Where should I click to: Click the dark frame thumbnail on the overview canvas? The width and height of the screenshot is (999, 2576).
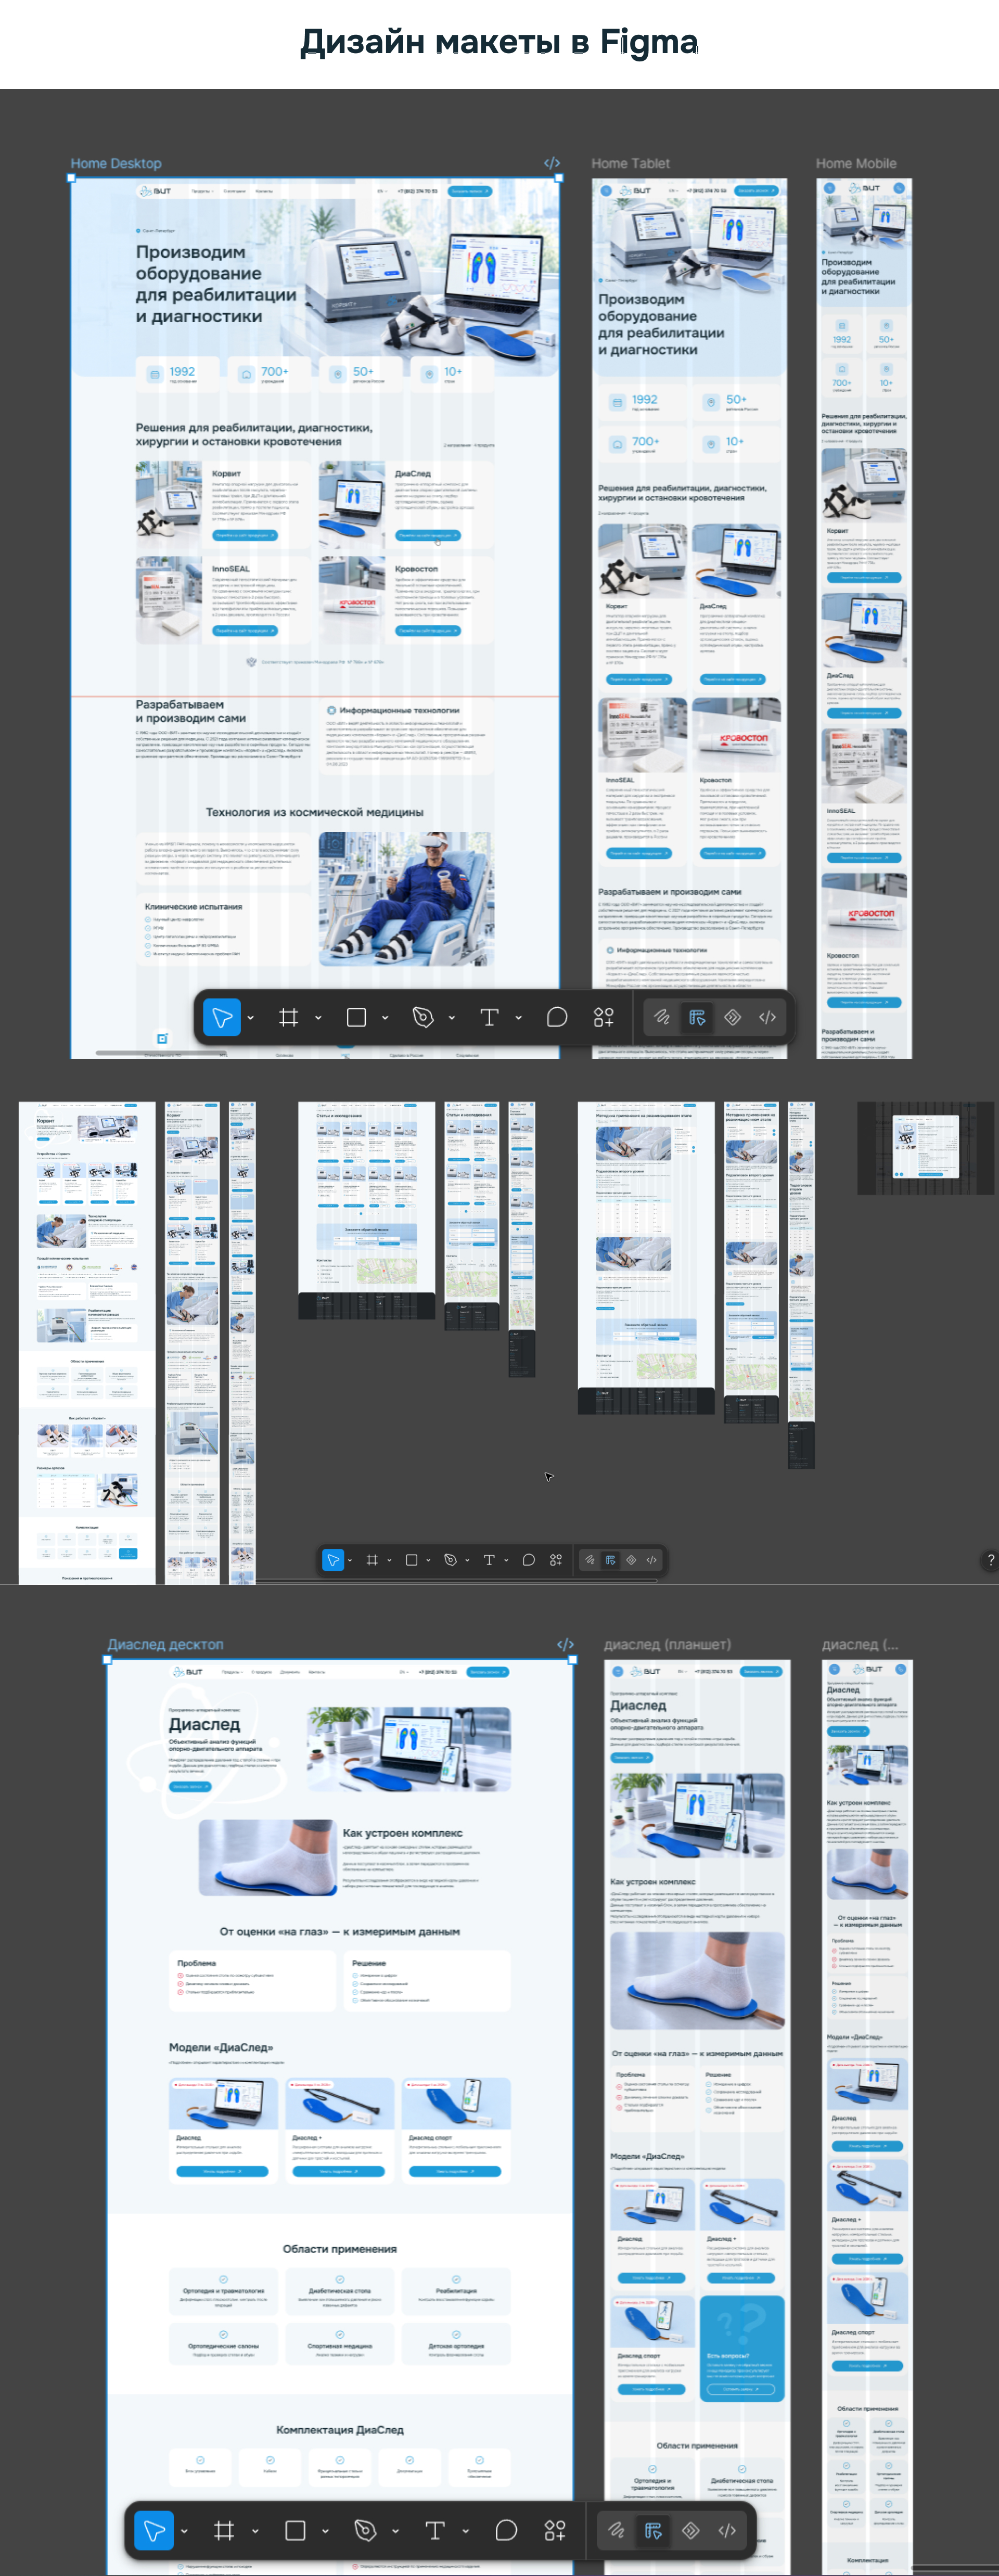point(926,1148)
